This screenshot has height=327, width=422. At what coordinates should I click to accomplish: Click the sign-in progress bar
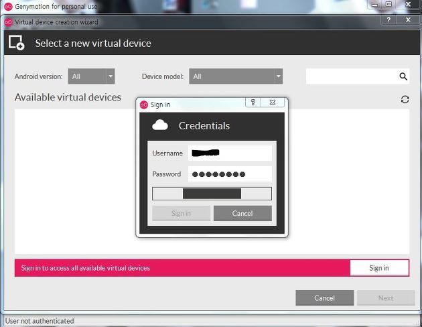tap(212, 194)
